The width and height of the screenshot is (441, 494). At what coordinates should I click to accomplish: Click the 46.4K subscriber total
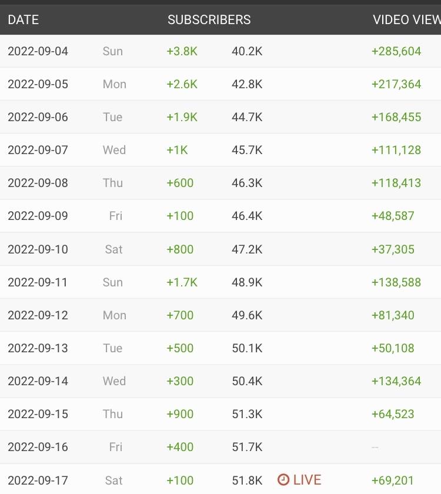(247, 216)
